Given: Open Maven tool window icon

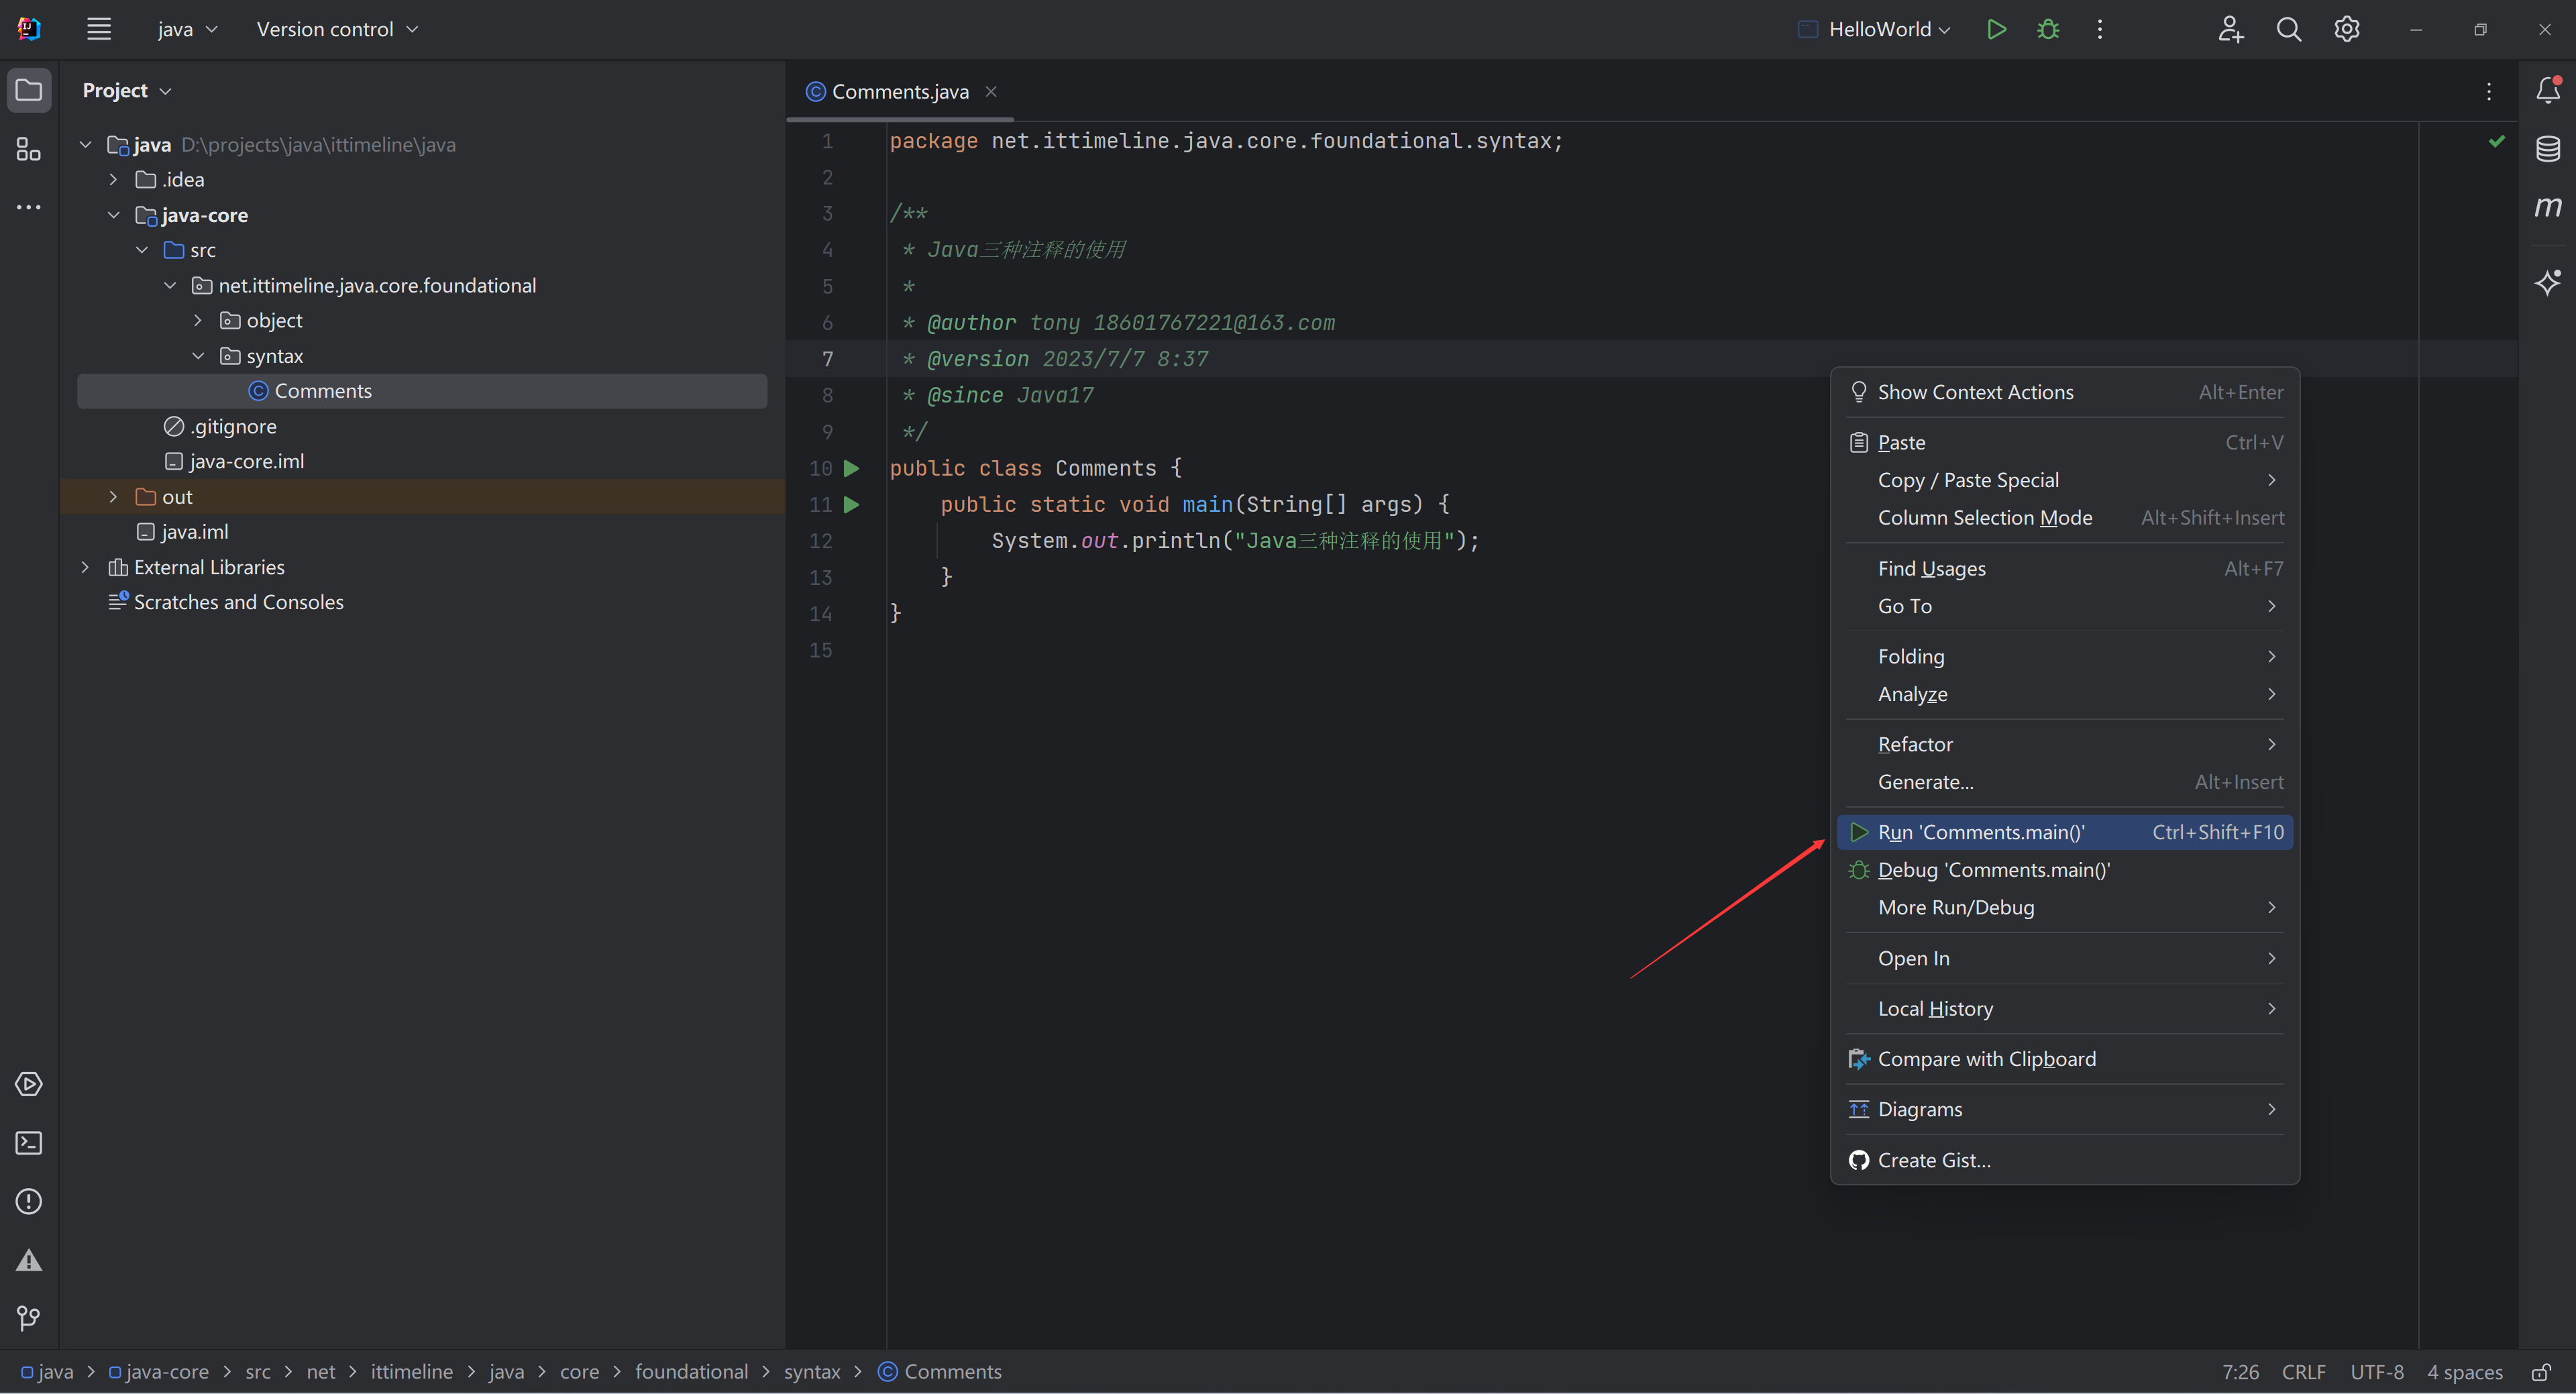Looking at the screenshot, I should tap(2548, 207).
